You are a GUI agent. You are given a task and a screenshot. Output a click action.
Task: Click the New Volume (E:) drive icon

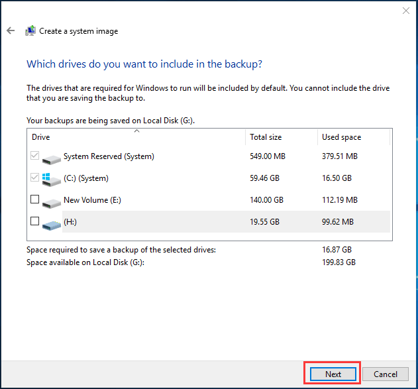coord(52,203)
